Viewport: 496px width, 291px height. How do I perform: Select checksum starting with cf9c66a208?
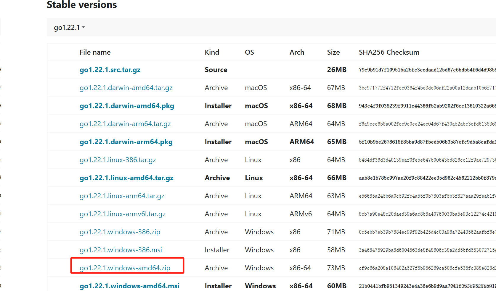[x=427, y=268]
